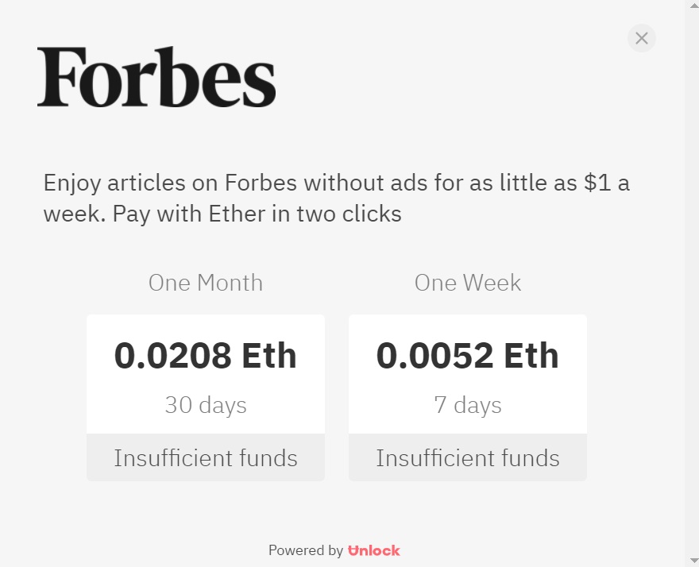Click the word "week." in the description
The width and height of the screenshot is (699, 567).
pyautogui.click(x=75, y=214)
